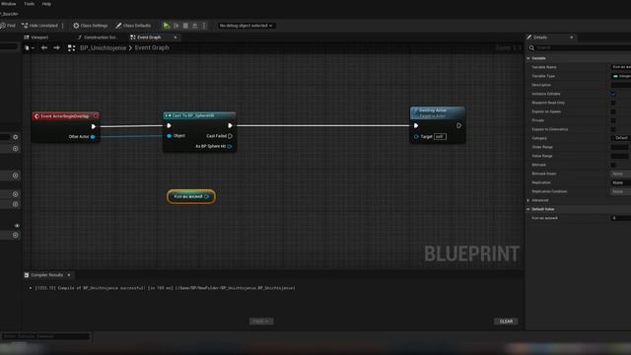
Task: Click the output pin of variable getter
Action: coord(206,196)
